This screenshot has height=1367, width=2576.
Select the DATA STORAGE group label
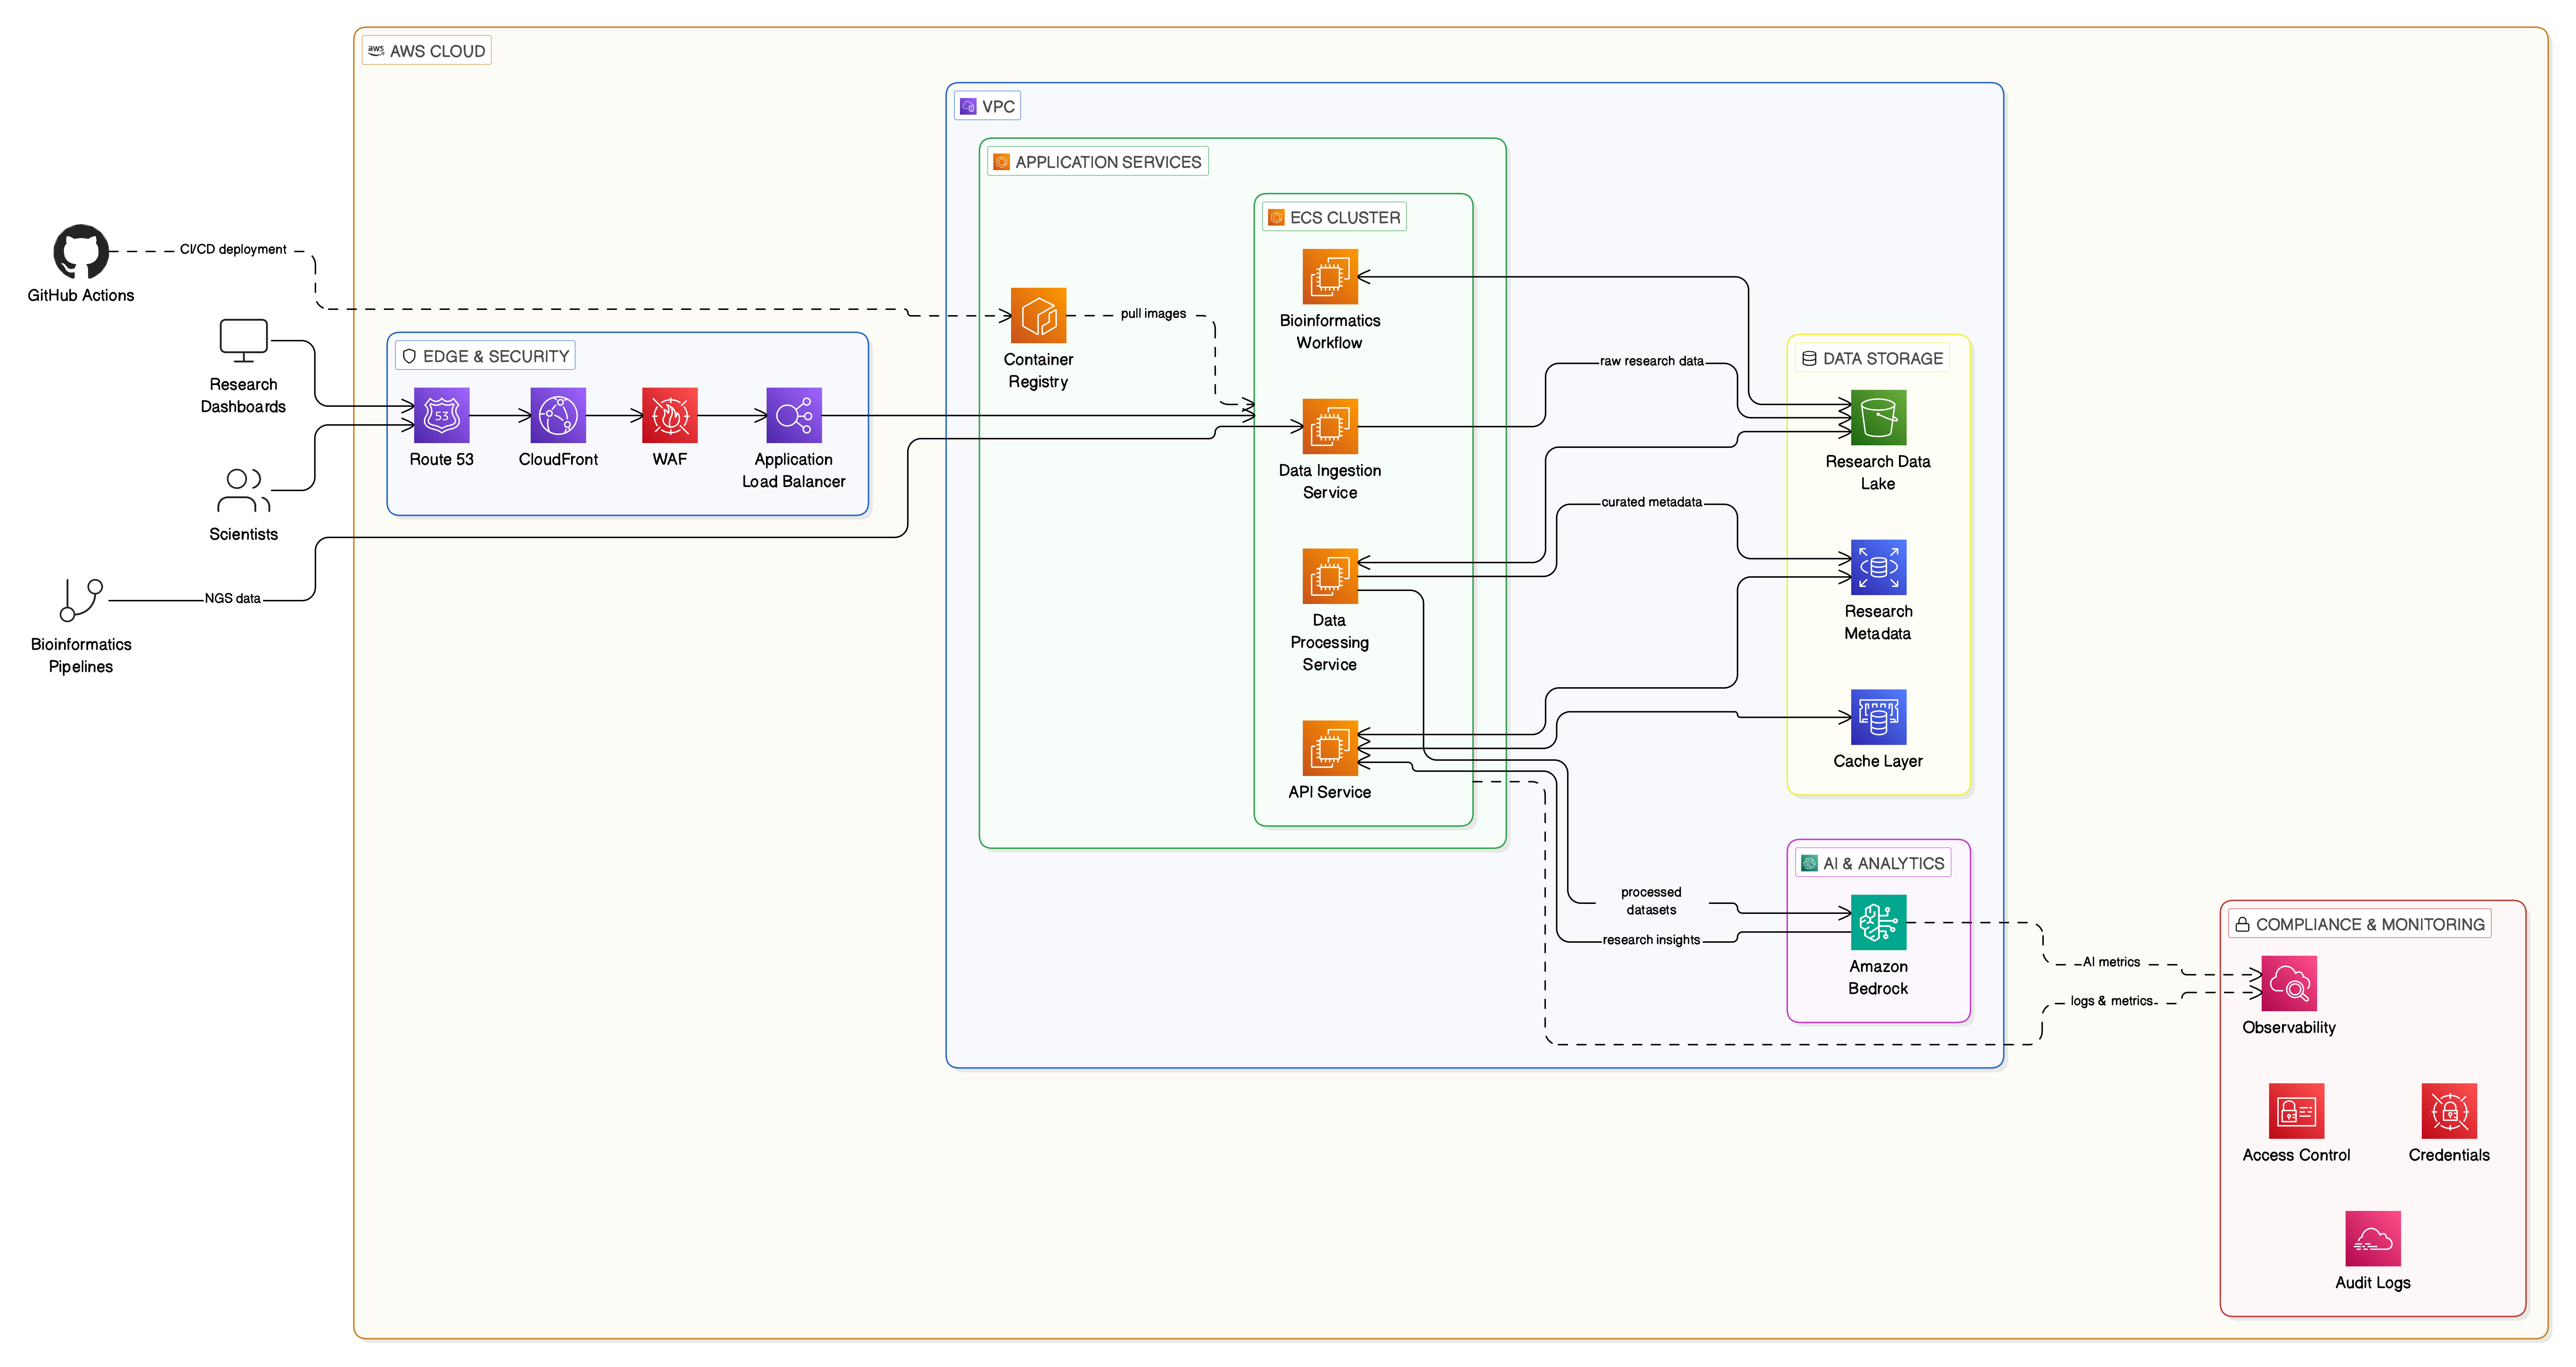(x=1872, y=358)
